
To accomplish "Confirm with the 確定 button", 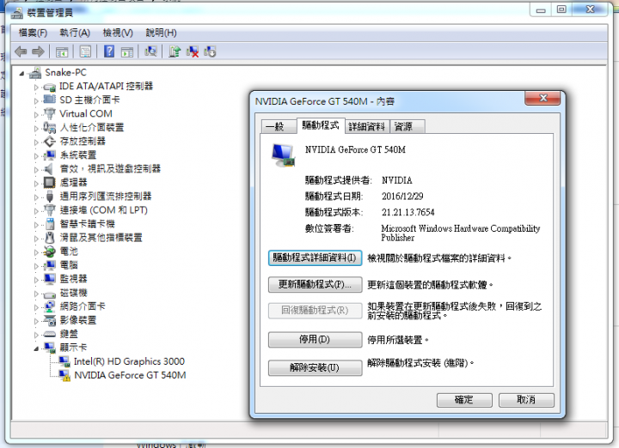I will [464, 400].
